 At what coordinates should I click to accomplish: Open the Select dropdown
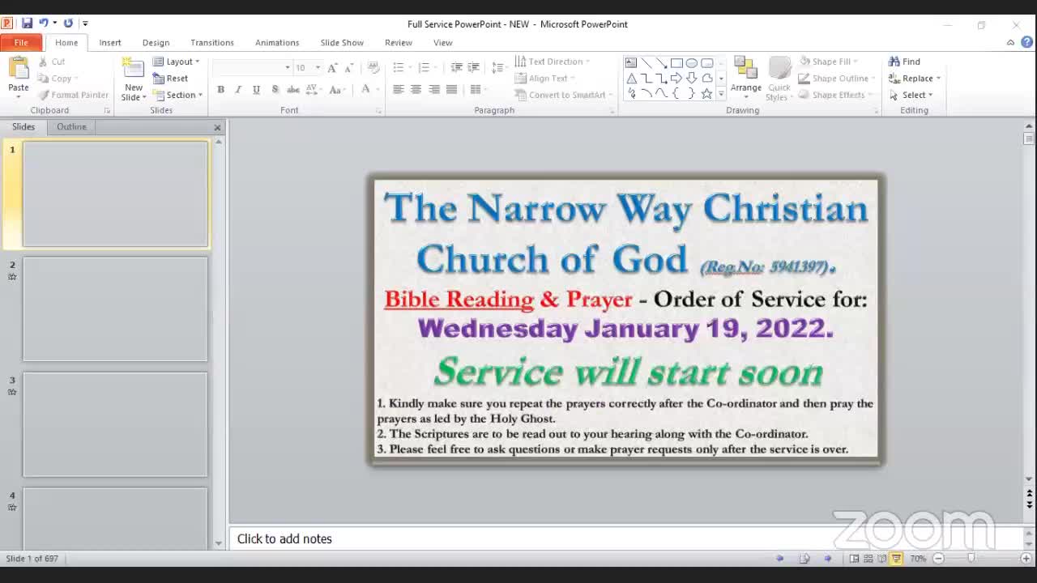[x=911, y=95]
